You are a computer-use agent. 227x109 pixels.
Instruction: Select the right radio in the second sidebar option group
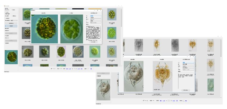(13, 16)
